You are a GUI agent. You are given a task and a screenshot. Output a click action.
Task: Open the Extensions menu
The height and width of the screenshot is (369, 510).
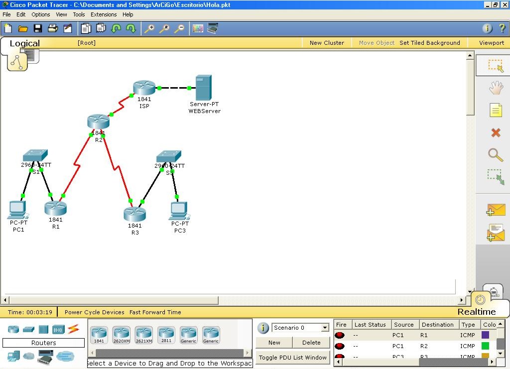pyautogui.click(x=104, y=14)
